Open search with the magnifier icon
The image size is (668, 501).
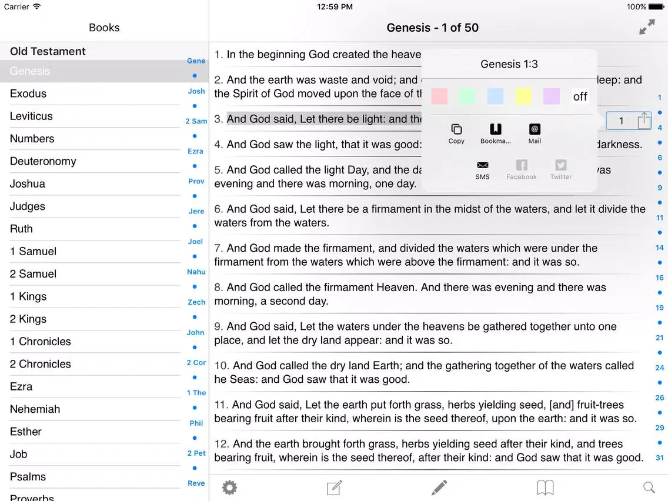(649, 487)
